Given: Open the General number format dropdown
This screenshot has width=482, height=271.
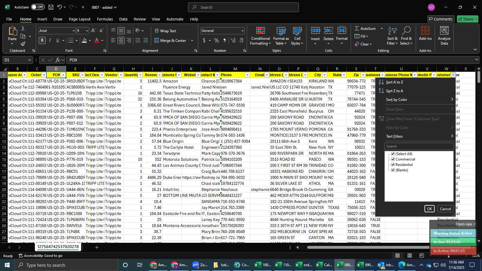Looking at the screenshot, I should [243, 31].
